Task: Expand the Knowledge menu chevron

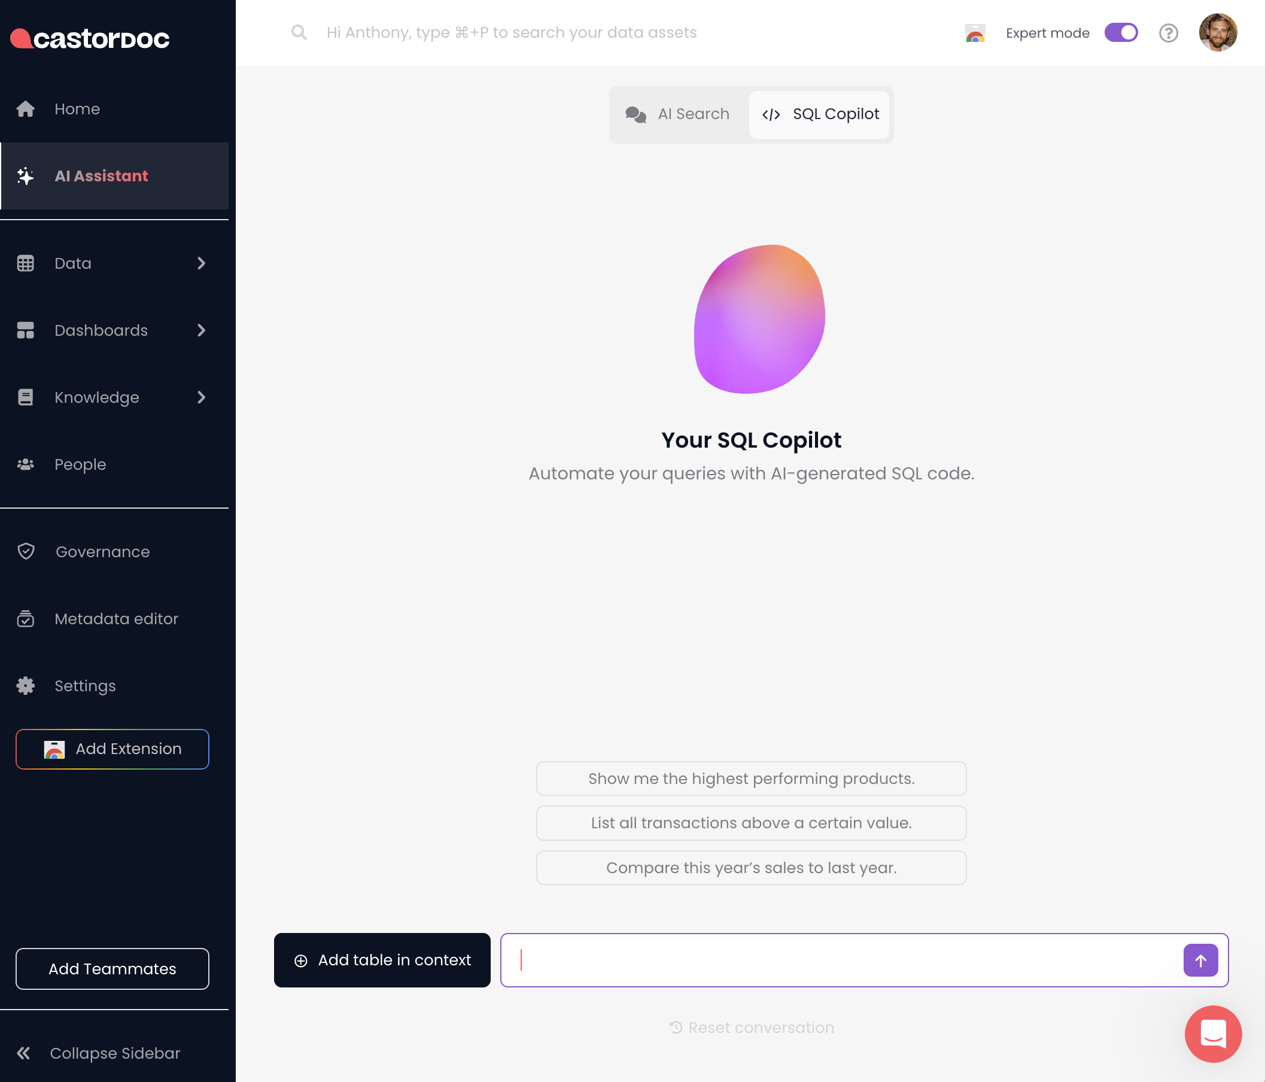Action: 202,397
